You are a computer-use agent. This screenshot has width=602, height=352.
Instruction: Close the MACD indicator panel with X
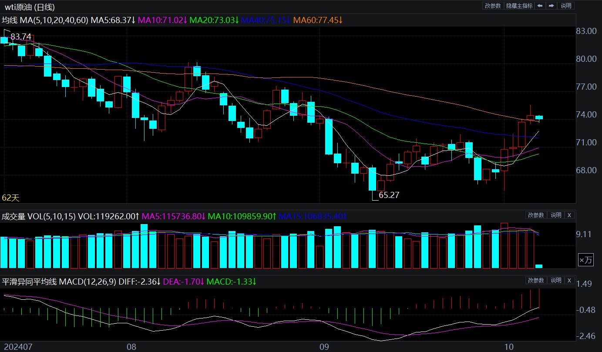pyautogui.click(x=569, y=281)
